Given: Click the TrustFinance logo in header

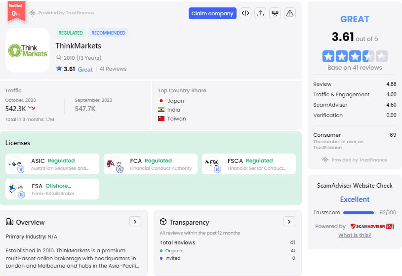Looking at the screenshot, I should [x=32, y=13].
